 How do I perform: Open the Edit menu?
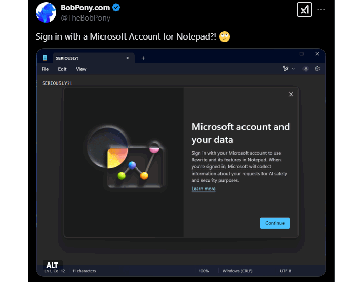(62, 69)
